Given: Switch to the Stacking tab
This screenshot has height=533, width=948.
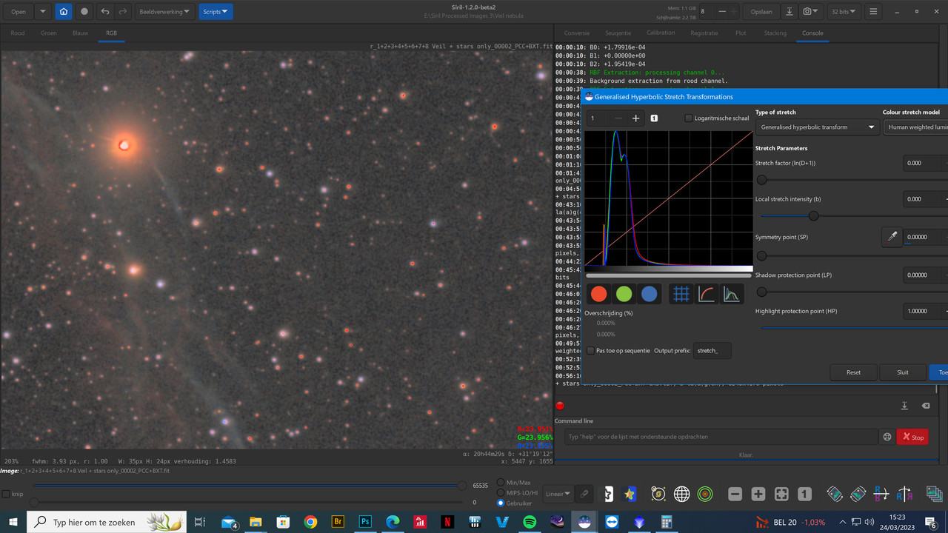Looking at the screenshot, I should (x=775, y=33).
